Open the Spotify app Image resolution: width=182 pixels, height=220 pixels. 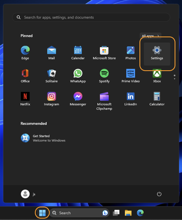(x=104, y=76)
